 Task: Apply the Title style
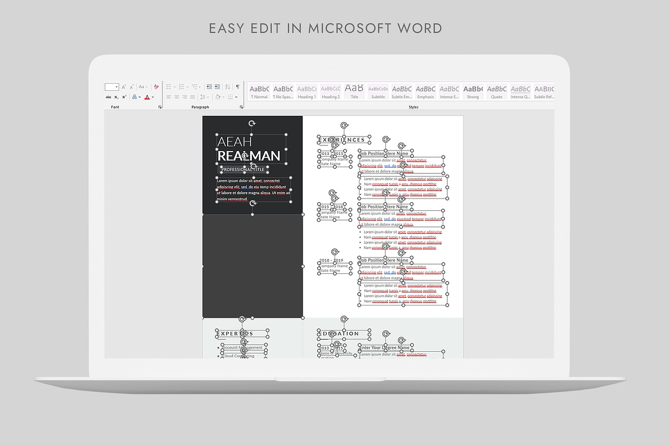tap(355, 91)
